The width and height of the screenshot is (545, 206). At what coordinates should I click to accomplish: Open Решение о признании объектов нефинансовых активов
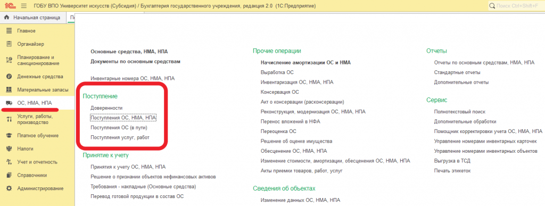click(153, 177)
